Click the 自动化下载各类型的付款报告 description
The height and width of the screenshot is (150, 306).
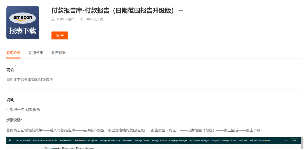(29, 80)
